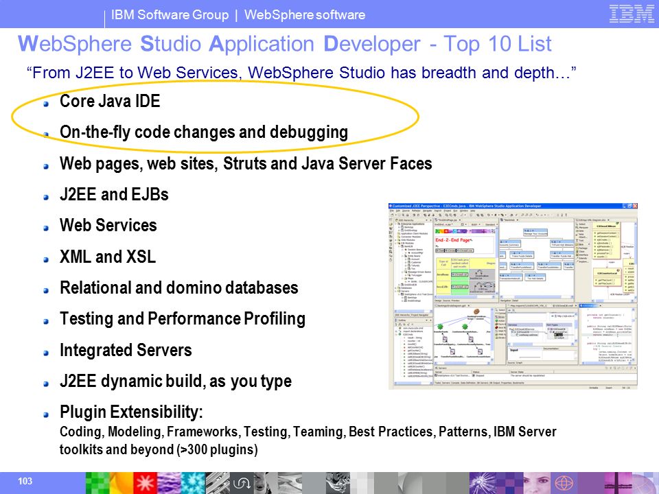Image resolution: width=659 pixels, height=494 pixels.
Task: Click 'Relational and domino databases' bullet
Action: click(x=179, y=287)
